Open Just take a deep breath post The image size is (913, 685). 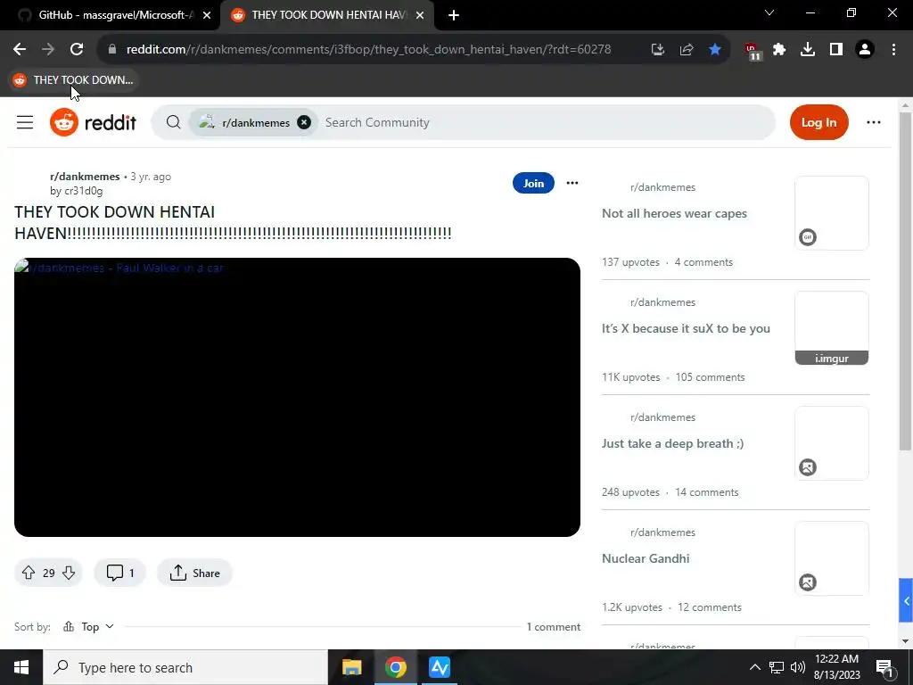[672, 444]
